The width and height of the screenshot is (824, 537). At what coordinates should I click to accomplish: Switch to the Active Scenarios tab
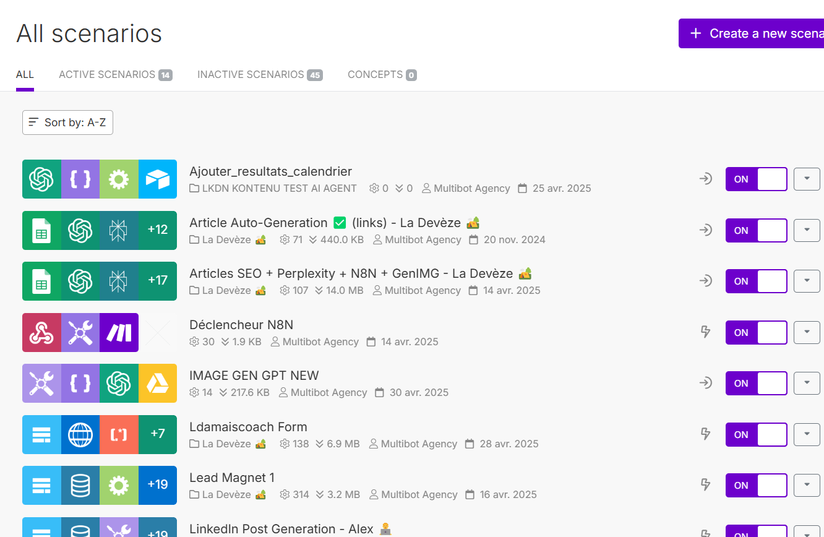(115, 75)
